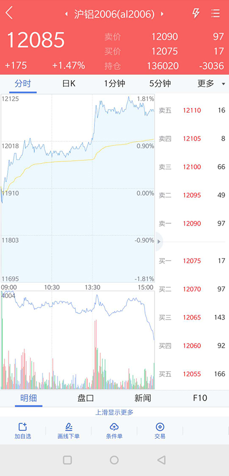Select 卖一 ask price 12090 row
The image size is (229, 476).
coord(192,223)
